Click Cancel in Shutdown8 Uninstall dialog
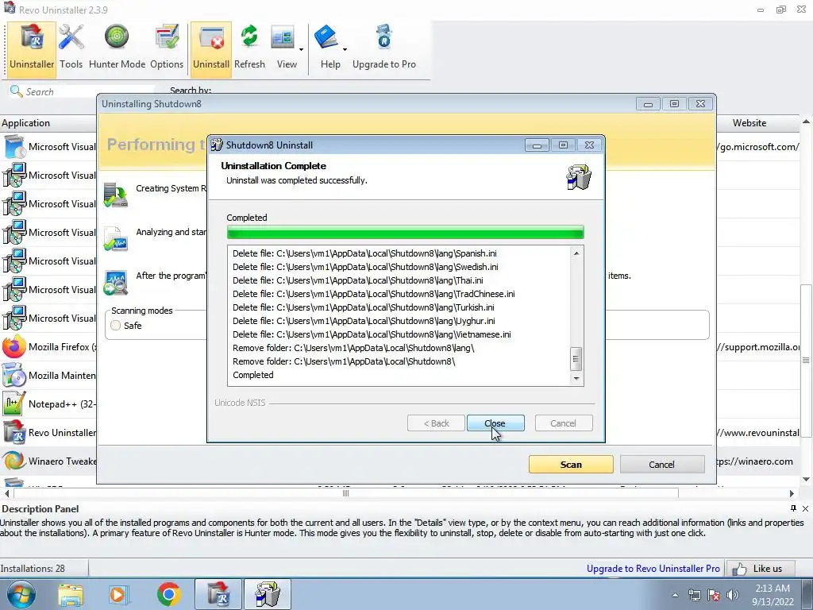 (563, 423)
